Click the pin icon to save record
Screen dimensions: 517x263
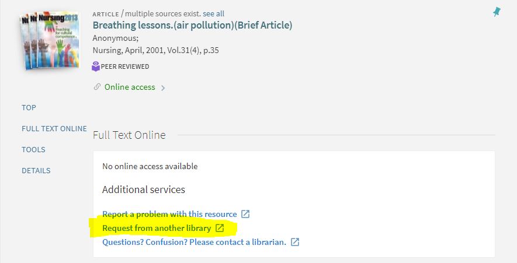pos(497,12)
